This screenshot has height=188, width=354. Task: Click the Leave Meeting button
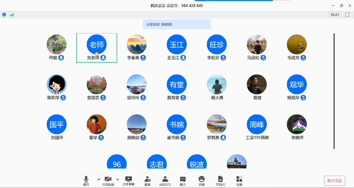click(x=334, y=181)
